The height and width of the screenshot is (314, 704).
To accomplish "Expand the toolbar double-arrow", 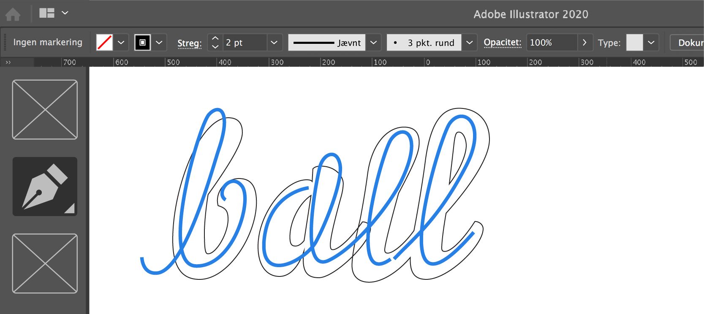I will pos(8,62).
